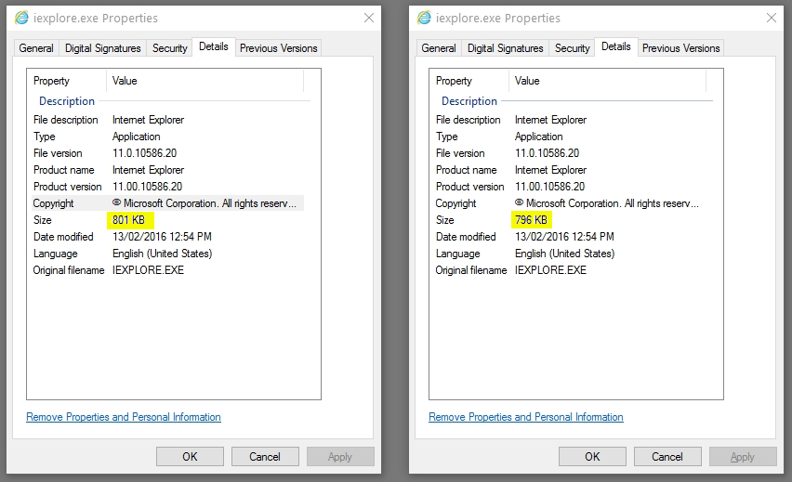The image size is (792, 482).
Task: Click Product name value in right window
Action: point(550,170)
